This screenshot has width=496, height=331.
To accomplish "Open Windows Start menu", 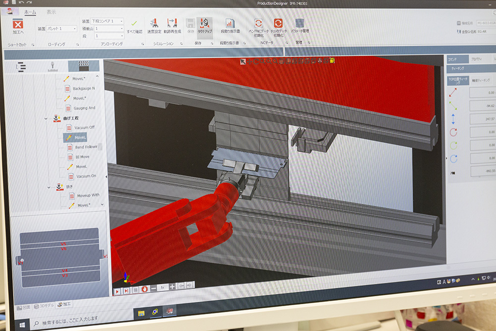I will tap(22, 325).
